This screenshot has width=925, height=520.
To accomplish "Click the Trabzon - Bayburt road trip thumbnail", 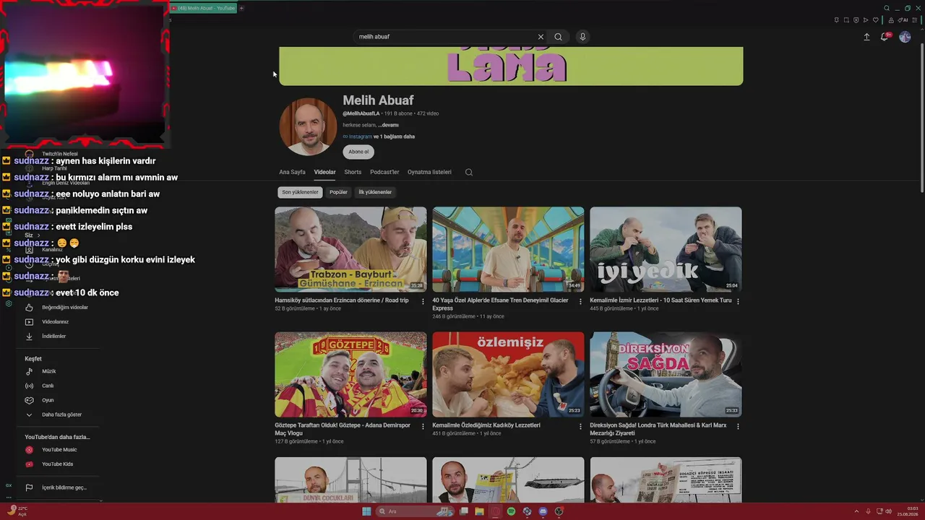I will [350, 249].
